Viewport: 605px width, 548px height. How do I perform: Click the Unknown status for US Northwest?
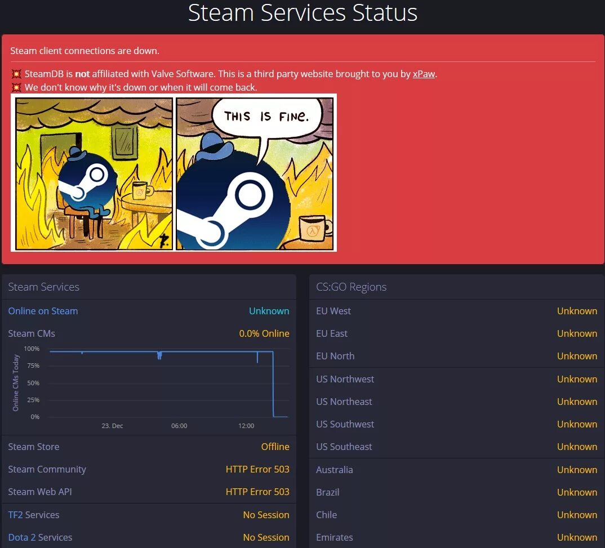pyautogui.click(x=577, y=379)
